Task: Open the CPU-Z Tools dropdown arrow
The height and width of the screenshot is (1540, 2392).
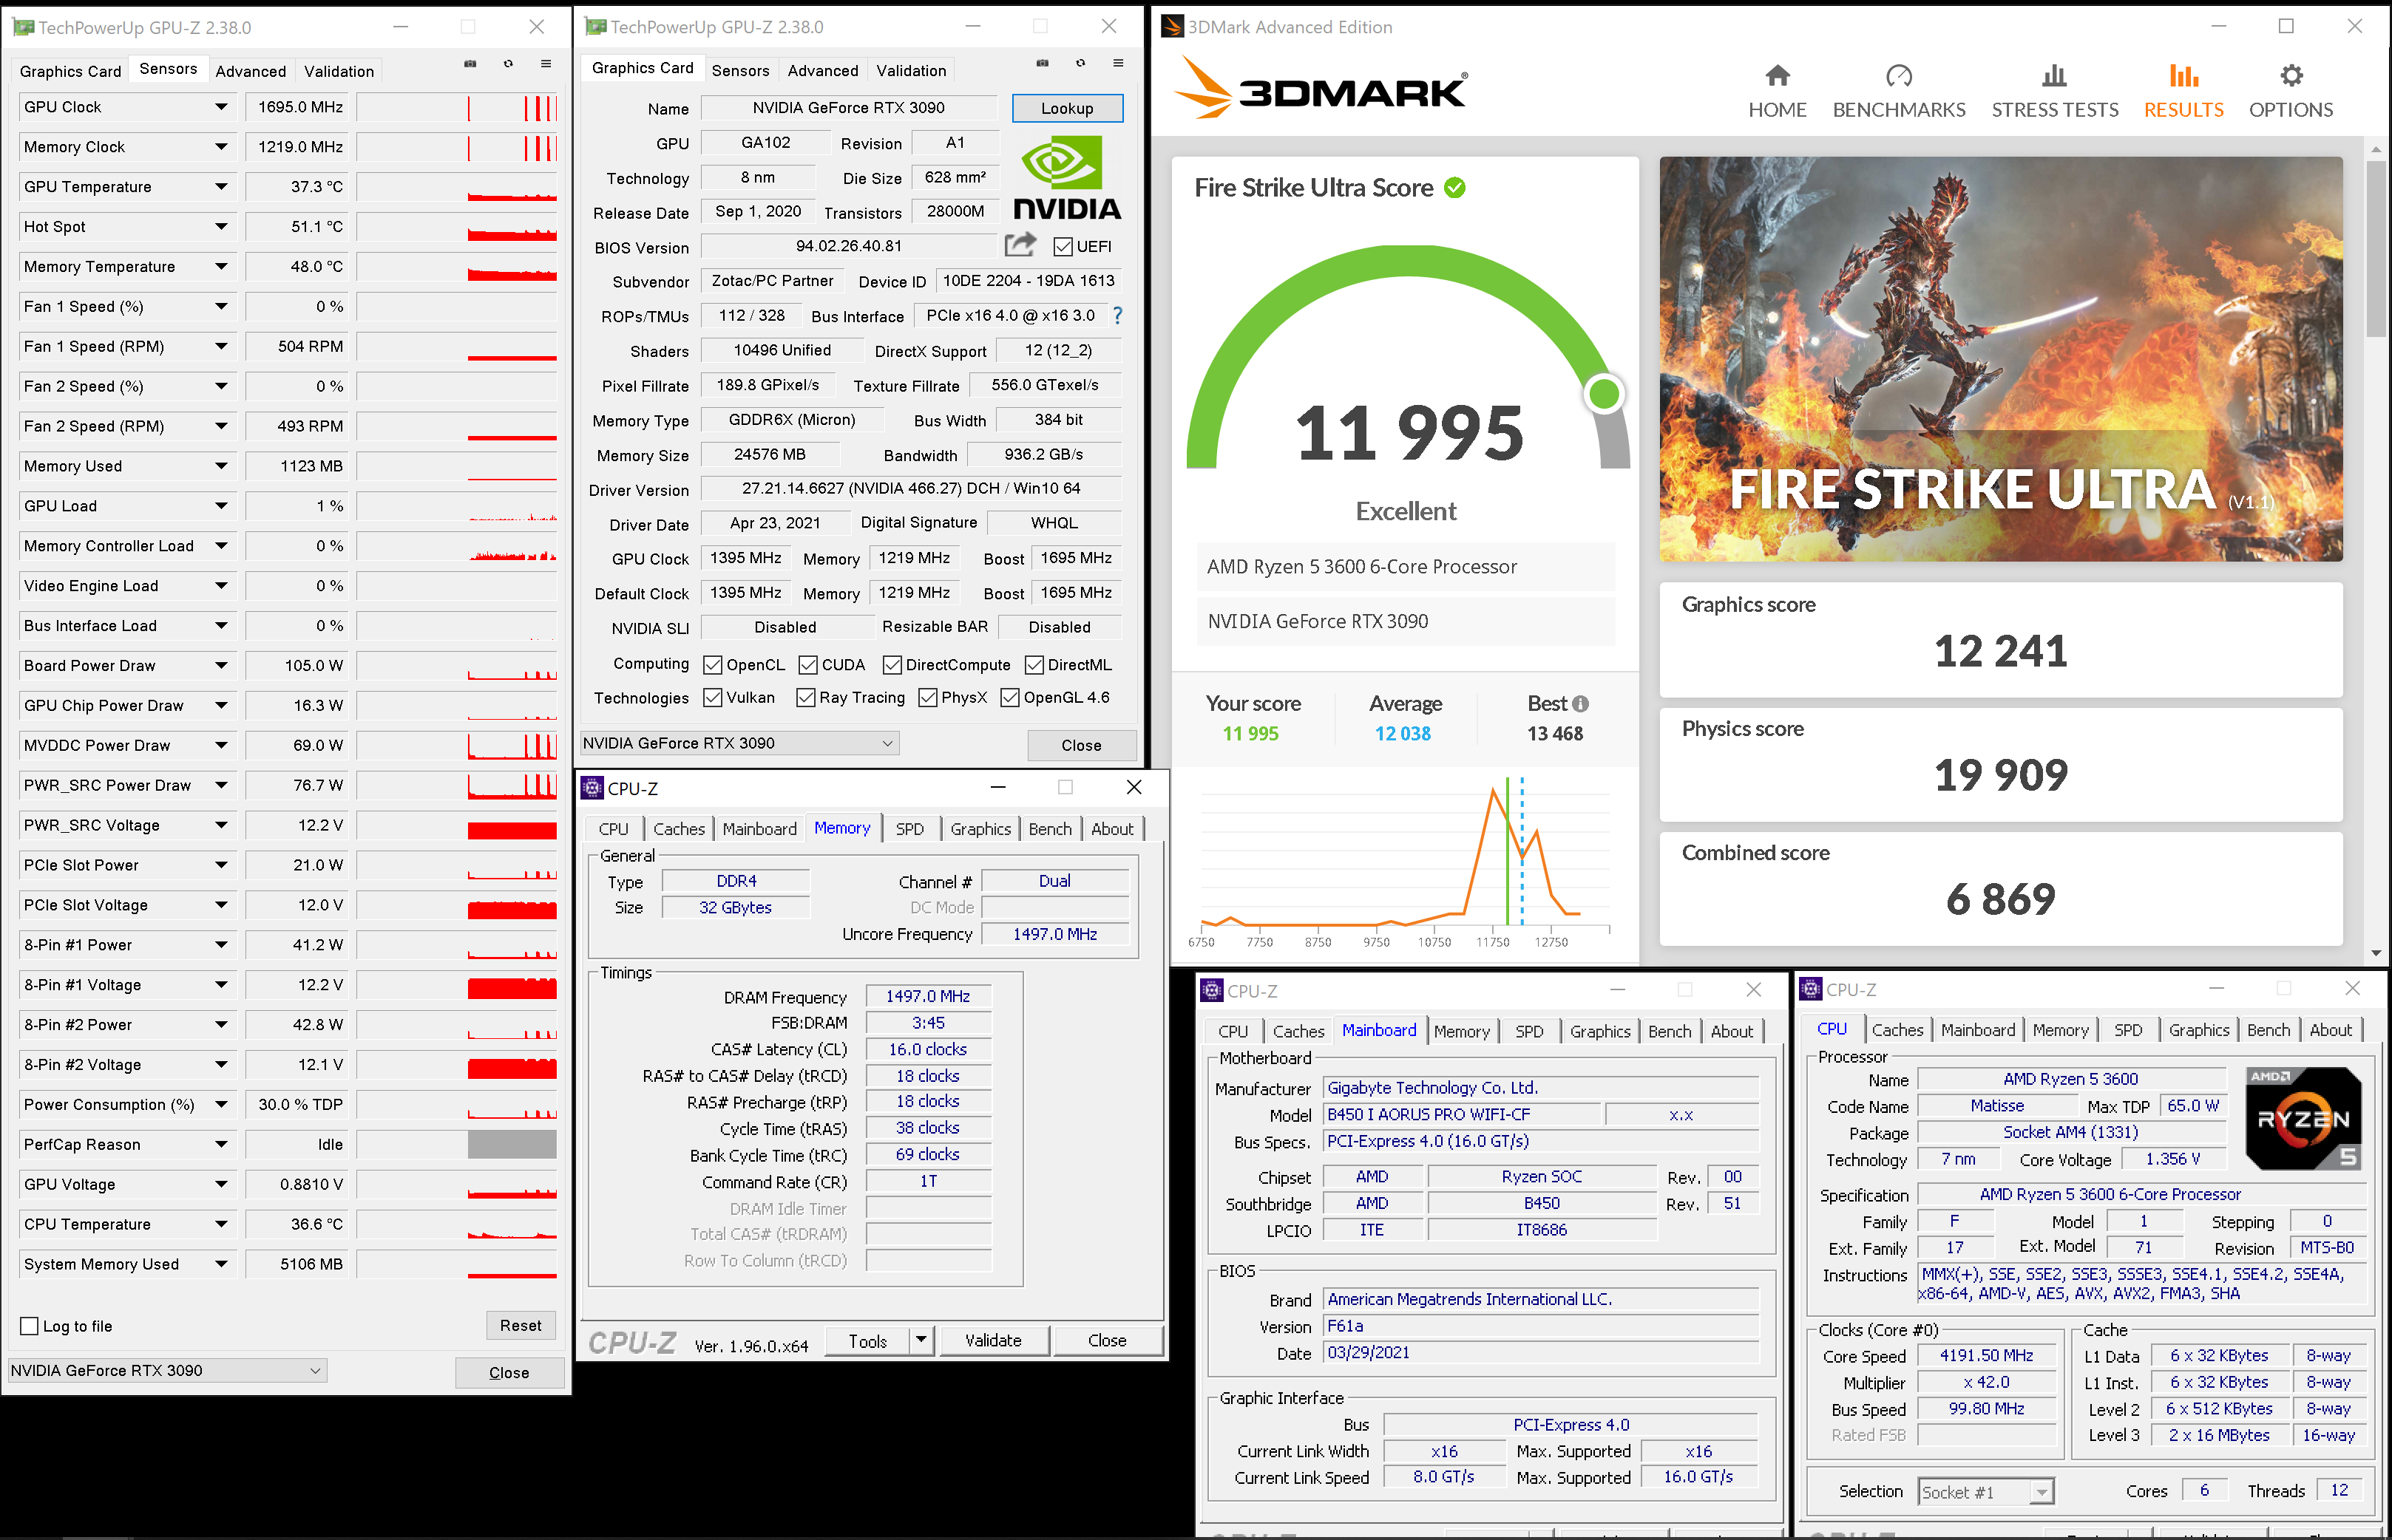Action: click(x=921, y=1340)
